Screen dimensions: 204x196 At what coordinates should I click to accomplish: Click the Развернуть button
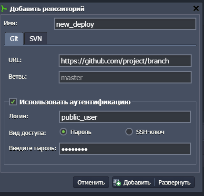point(174,183)
